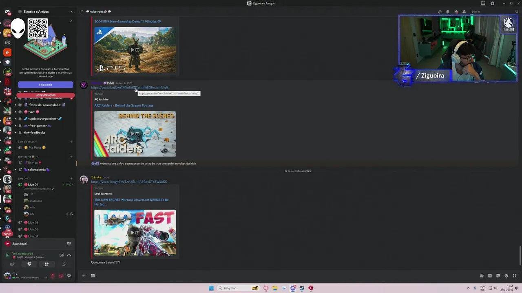Open Direct Messages home icon
The image size is (522, 293).
click(x=7, y=12)
